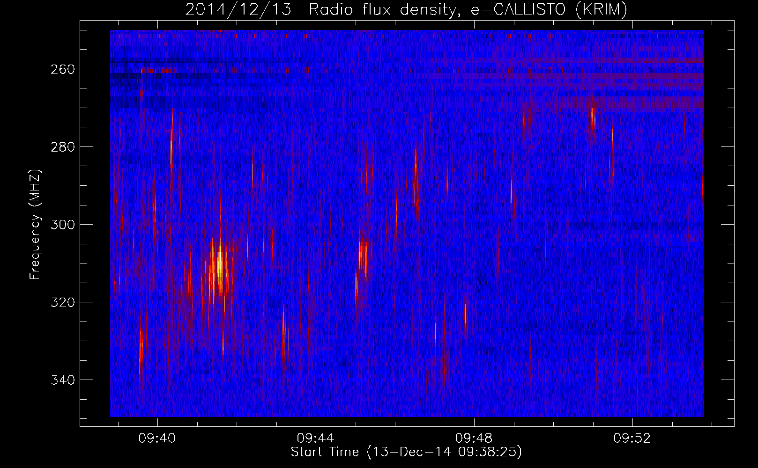Screen dimensions: 758x468
Task: Click the plot title '2014/12/13 Radio flux density, e-CALLISTO (KRIM)'
Action: pyautogui.click(x=406, y=9)
